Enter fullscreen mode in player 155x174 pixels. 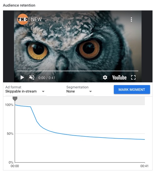point(133,77)
